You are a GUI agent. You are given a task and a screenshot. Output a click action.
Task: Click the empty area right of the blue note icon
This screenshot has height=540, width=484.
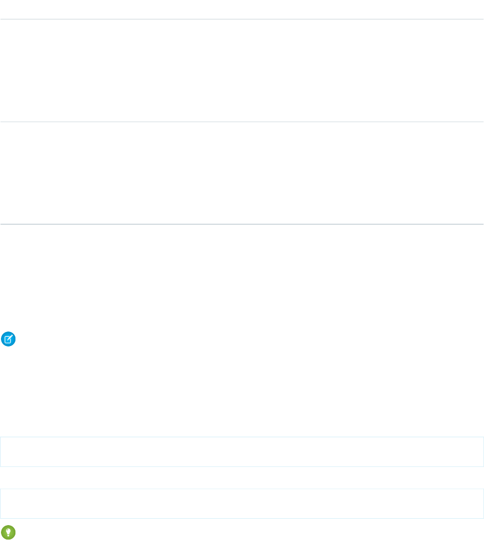(x=248, y=339)
